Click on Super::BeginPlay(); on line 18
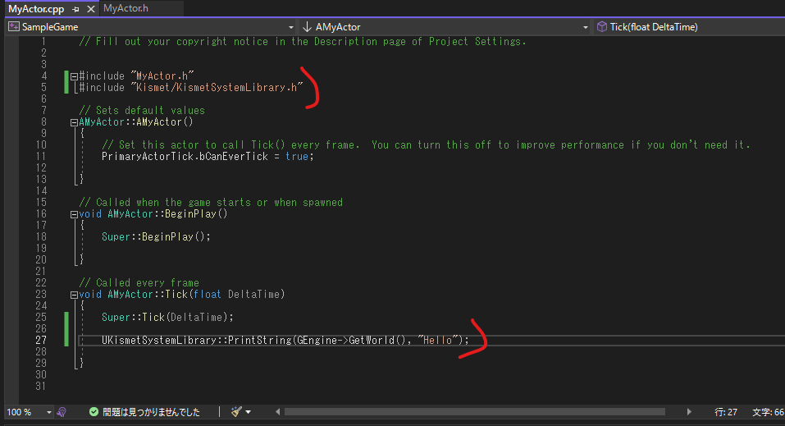Viewport: 785px width, 426px height. pyautogui.click(x=156, y=236)
